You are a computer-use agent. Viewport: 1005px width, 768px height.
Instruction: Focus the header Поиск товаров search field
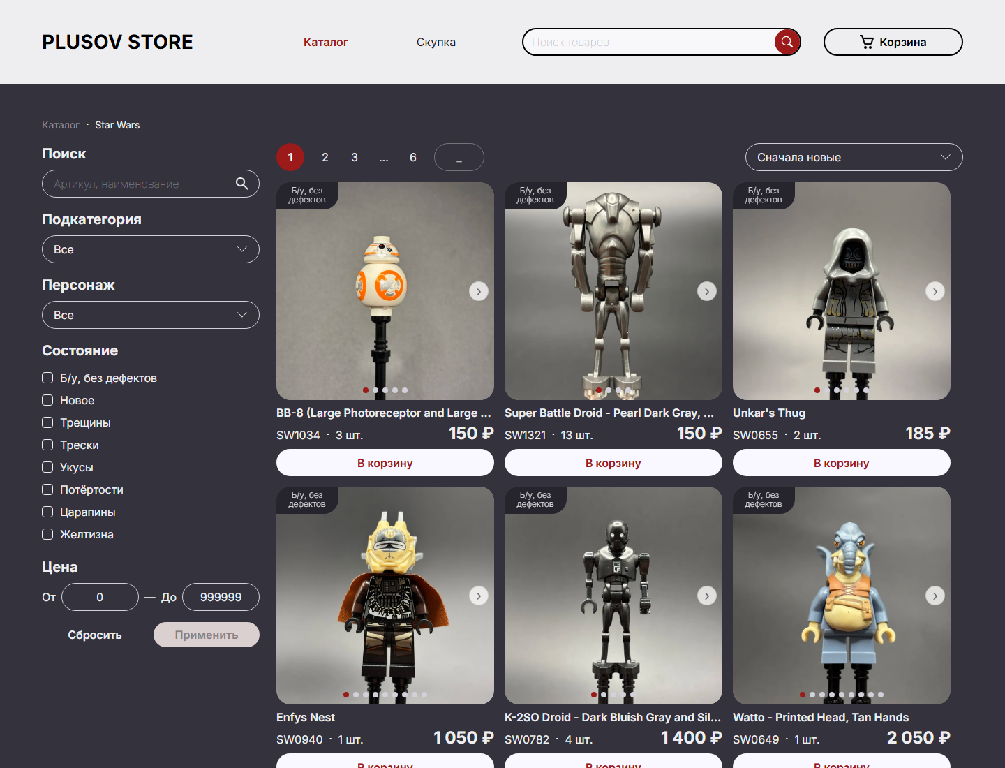click(x=649, y=42)
